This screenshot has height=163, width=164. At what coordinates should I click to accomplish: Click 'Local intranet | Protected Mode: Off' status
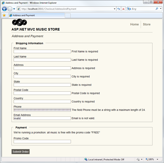click(x=106, y=160)
